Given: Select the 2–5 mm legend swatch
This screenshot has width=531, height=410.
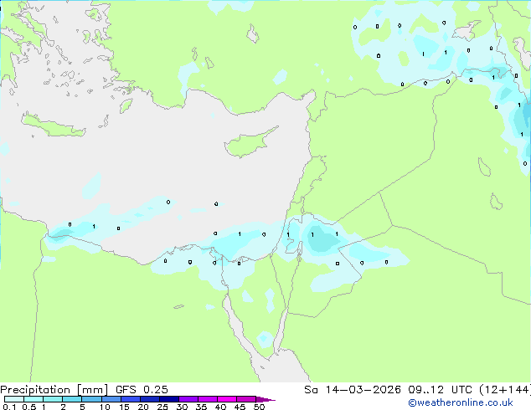Looking at the screenshot, I should [72, 399].
